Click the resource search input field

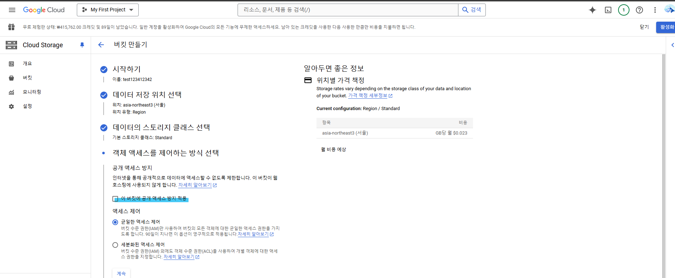pos(348,10)
